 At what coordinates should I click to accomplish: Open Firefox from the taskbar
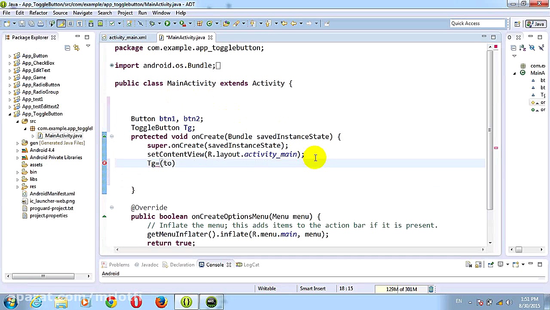click(161, 302)
